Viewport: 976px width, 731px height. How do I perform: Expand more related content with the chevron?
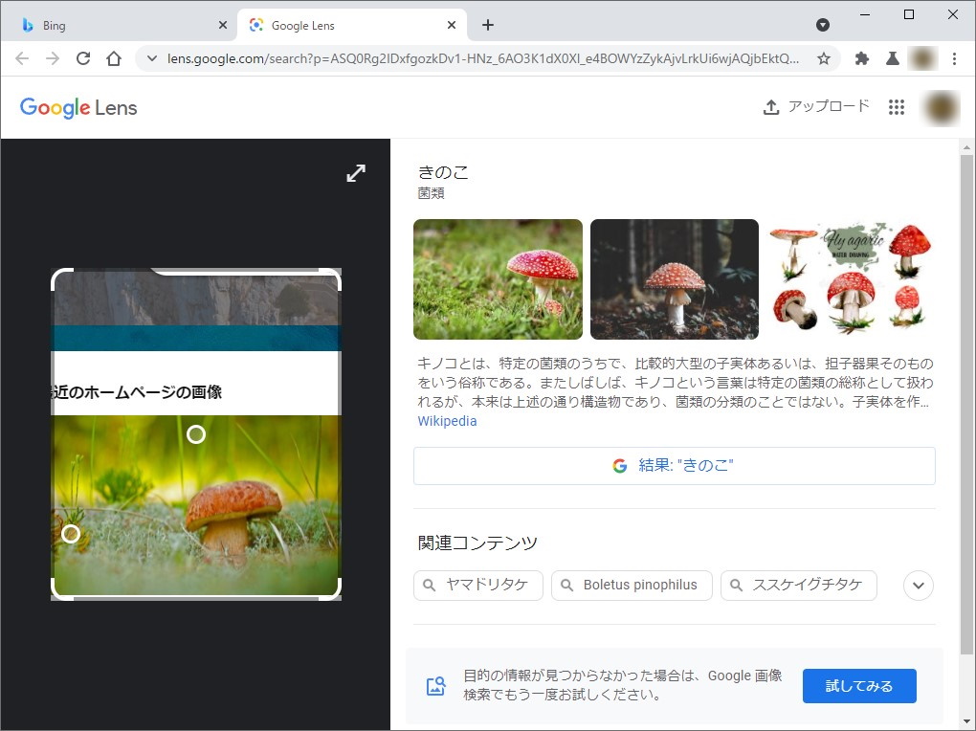tap(917, 585)
